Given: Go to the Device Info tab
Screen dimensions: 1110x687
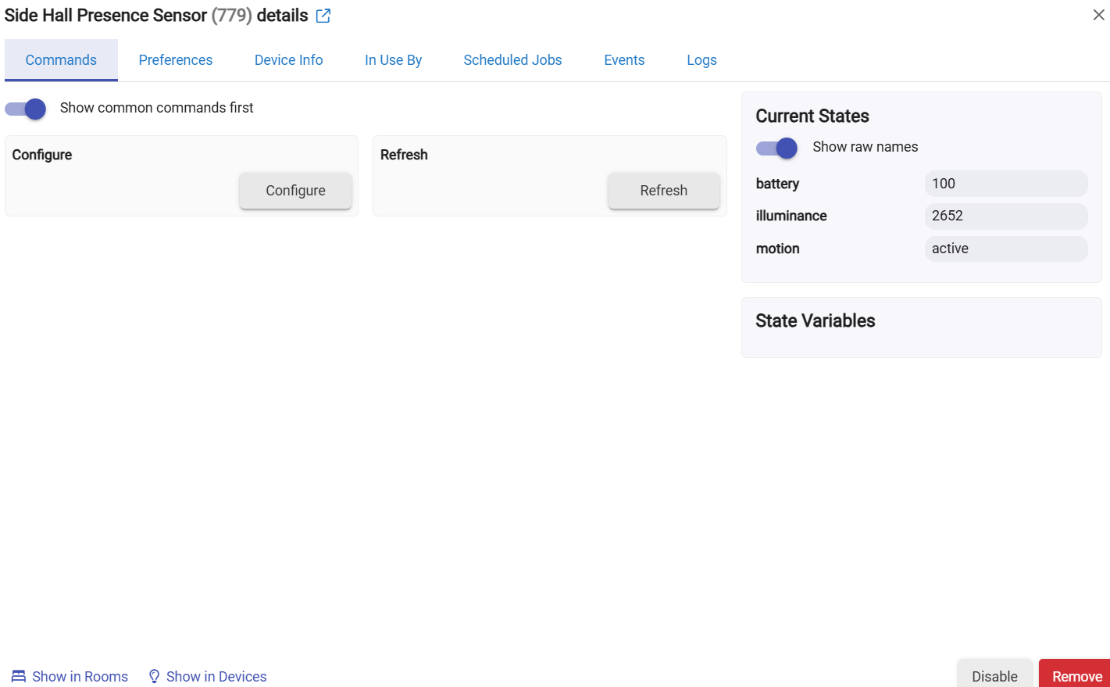Looking at the screenshot, I should (288, 60).
